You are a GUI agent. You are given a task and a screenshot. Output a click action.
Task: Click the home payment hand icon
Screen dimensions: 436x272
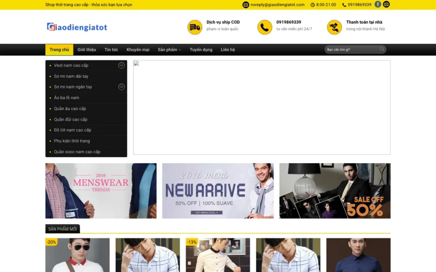pos(334,27)
